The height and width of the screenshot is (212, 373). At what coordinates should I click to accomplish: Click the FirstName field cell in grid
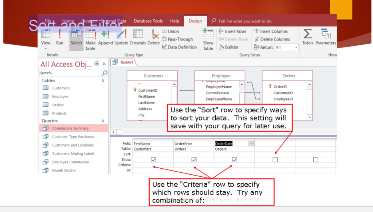click(x=153, y=144)
